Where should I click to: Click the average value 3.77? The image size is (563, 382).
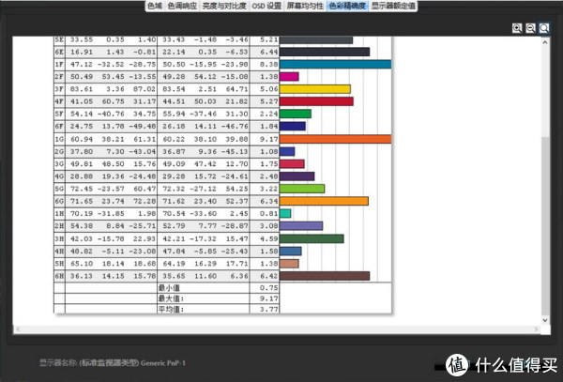click(269, 309)
